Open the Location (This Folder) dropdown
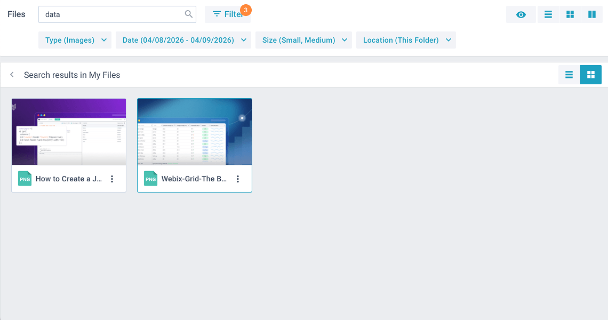The height and width of the screenshot is (320, 608). (x=406, y=40)
